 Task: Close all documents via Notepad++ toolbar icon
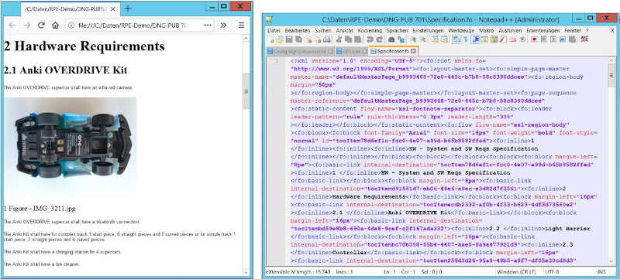pos(318,39)
